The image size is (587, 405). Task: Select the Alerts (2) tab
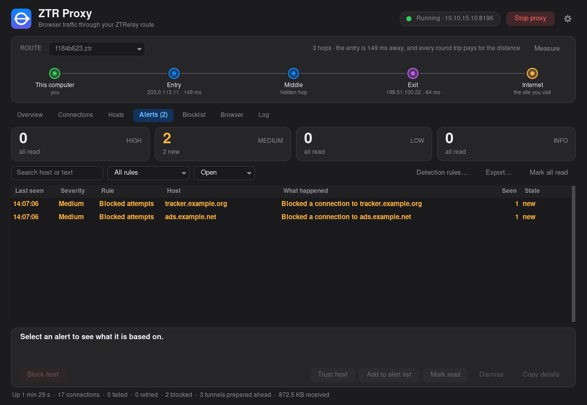coord(153,115)
